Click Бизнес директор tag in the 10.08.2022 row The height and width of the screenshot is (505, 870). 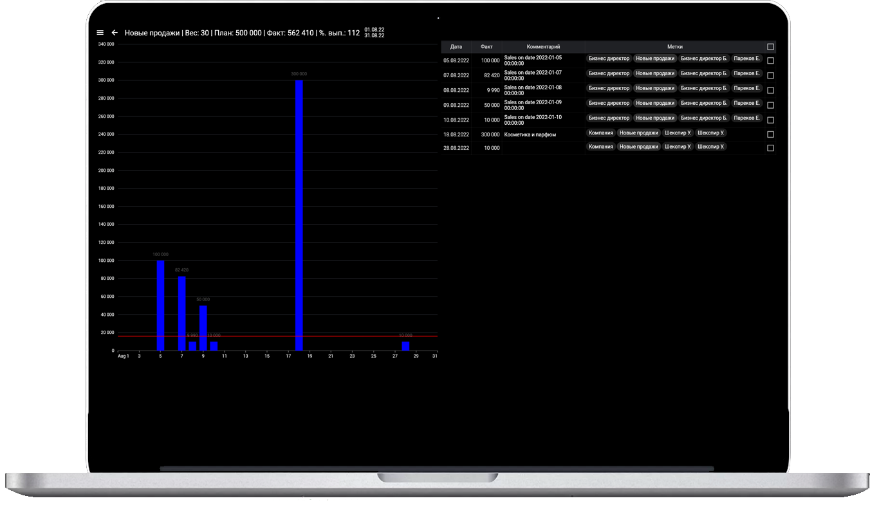pyautogui.click(x=609, y=118)
